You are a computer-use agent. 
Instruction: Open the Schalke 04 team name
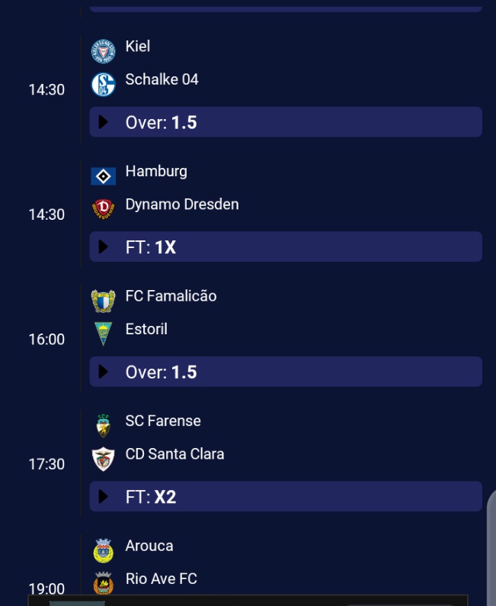(x=162, y=79)
